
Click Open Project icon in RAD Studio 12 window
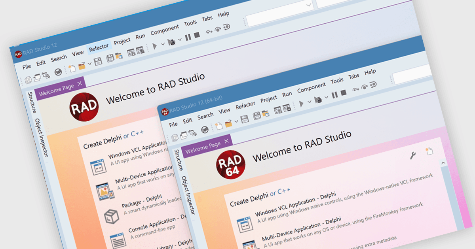[x=119, y=56]
